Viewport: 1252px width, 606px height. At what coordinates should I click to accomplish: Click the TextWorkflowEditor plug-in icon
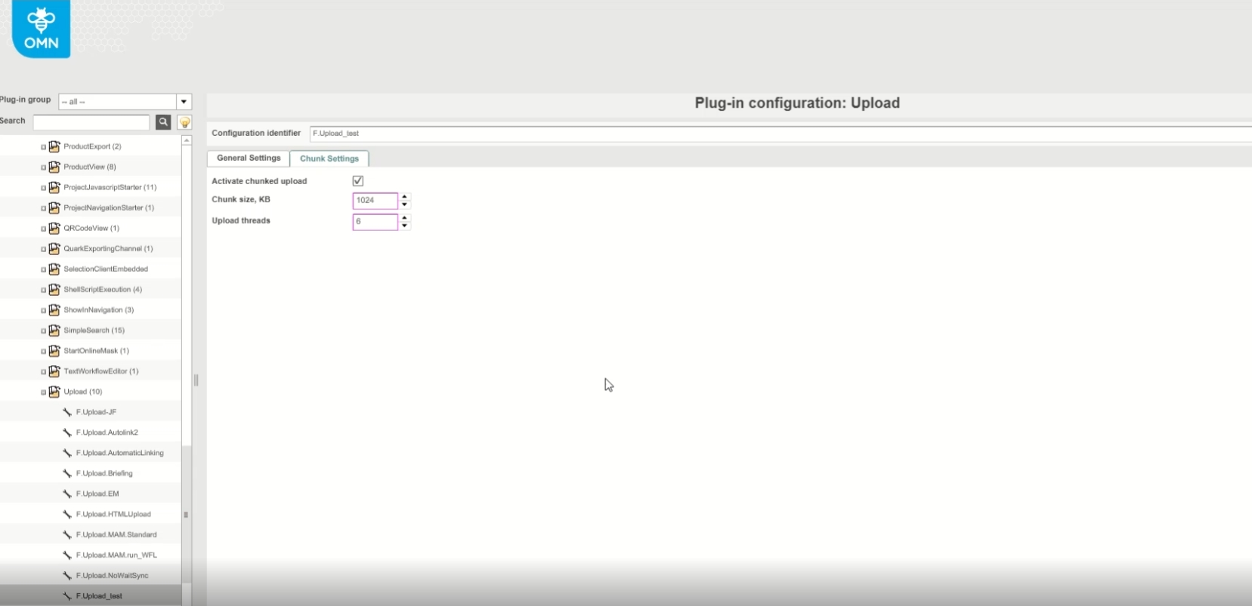[x=54, y=371]
